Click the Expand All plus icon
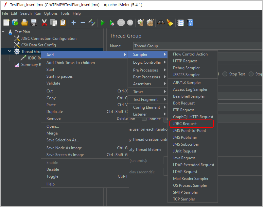 click(x=74, y=23)
